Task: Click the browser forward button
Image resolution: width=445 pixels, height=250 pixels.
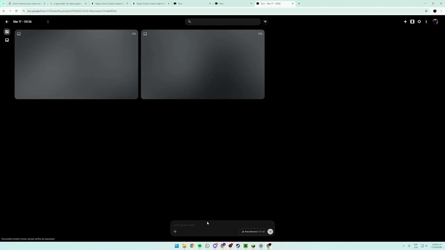Action: [x=10, y=11]
